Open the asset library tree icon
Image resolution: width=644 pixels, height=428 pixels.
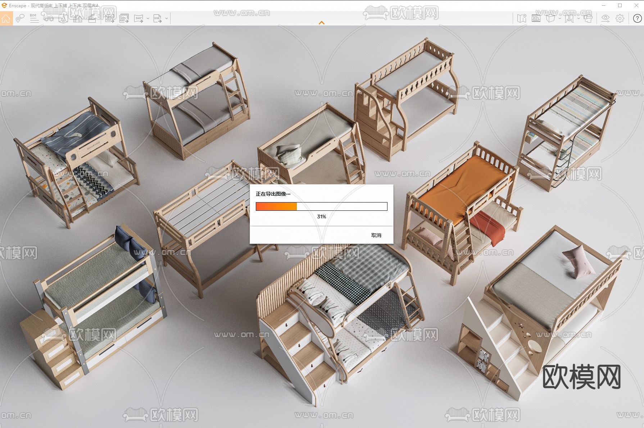[x=63, y=18]
